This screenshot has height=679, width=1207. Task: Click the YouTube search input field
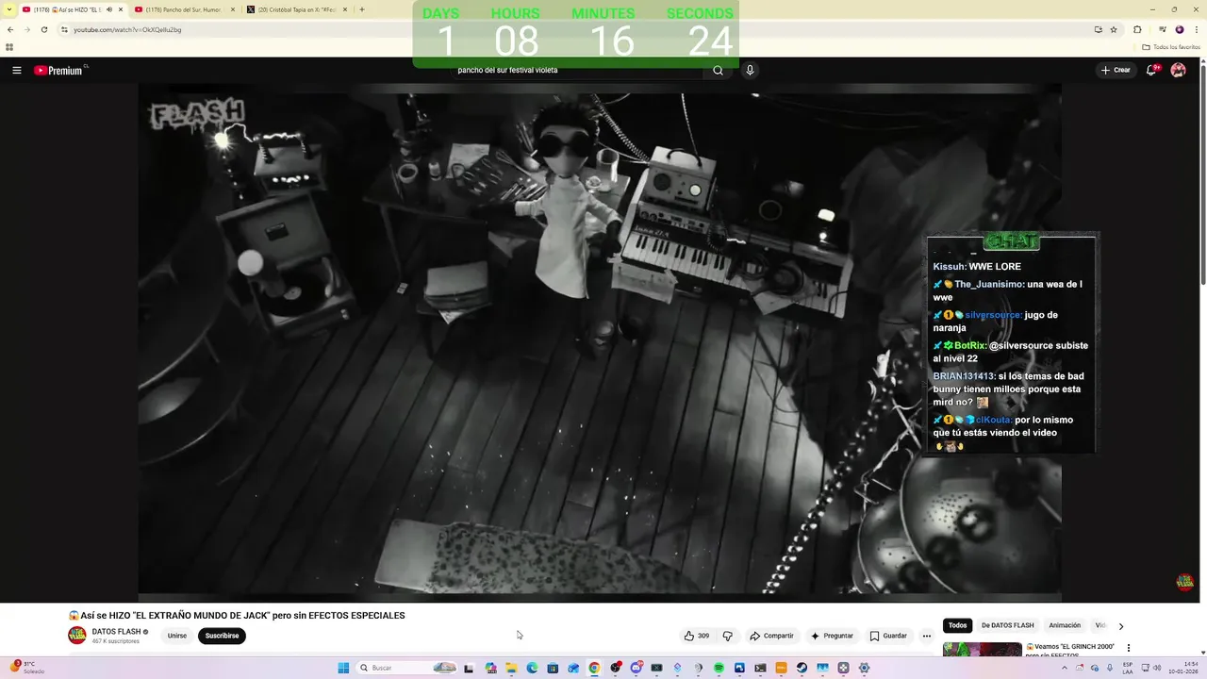tap(576, 70)
